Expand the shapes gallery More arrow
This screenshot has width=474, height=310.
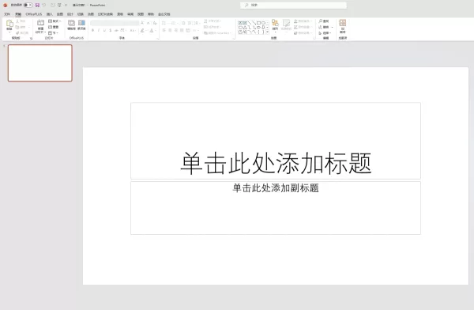click(267, 32)
